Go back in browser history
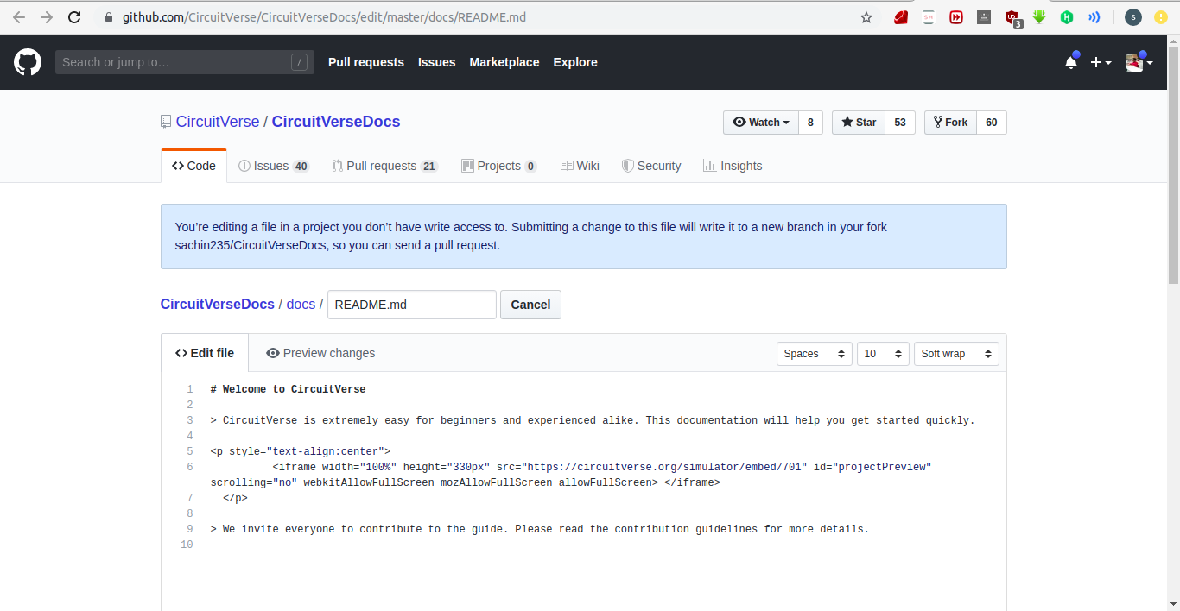 [19, 17]
